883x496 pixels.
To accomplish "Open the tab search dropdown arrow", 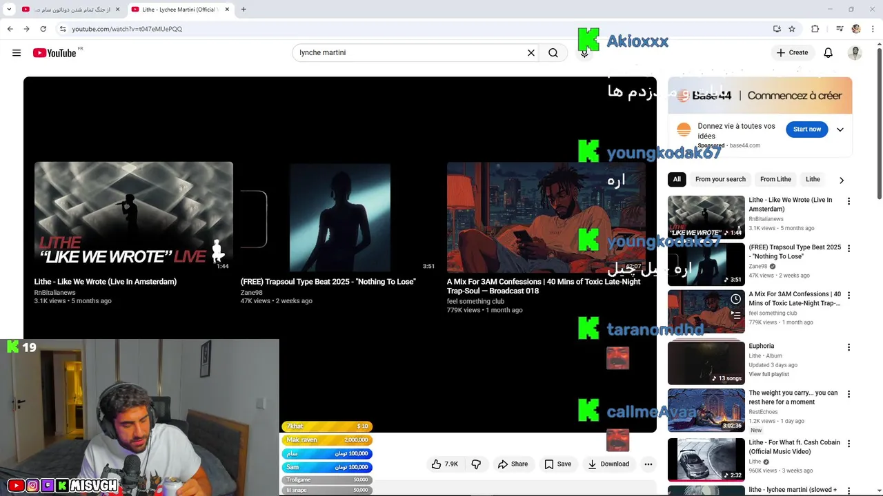I will tap(9, 10).
